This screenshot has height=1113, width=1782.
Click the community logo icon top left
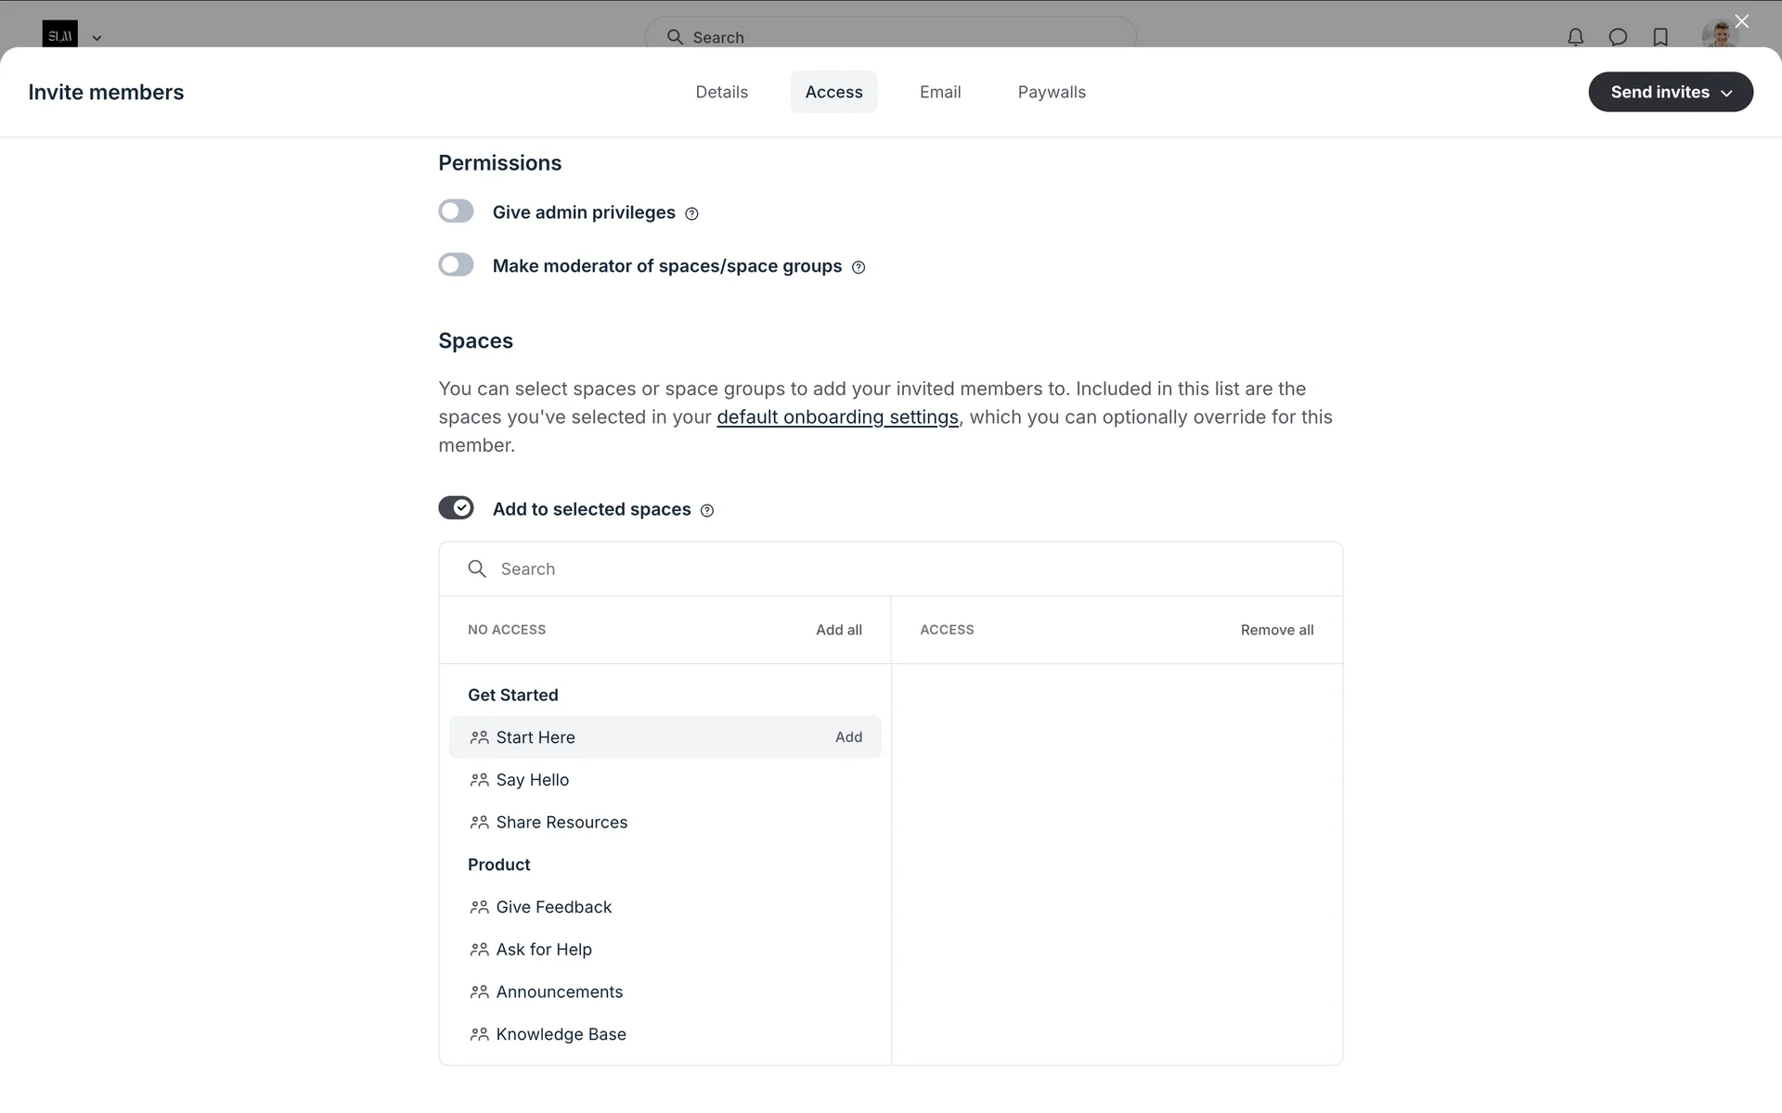point(59,35)
